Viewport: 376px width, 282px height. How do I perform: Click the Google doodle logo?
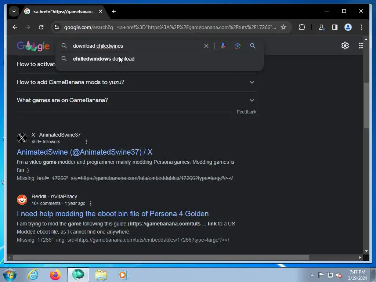pyautogui.click(x=33, y=46)
